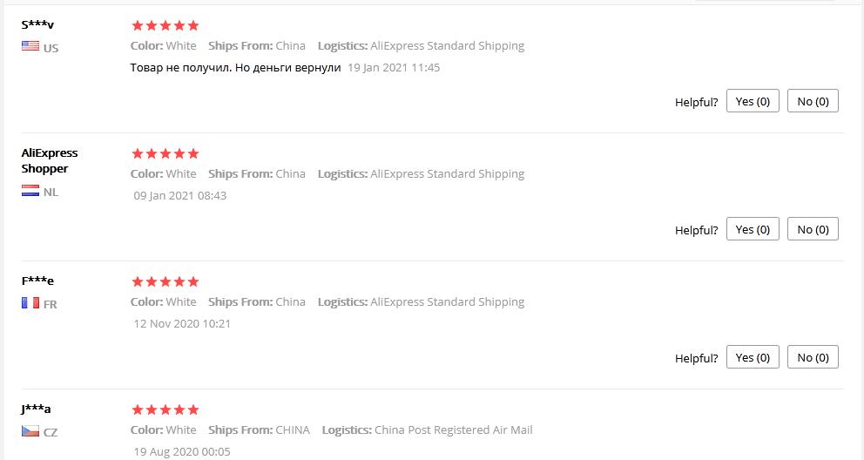This screenshot has width=864, height=460.
Task: Vote Yes on the NL shopper's review
Action: 753,229
